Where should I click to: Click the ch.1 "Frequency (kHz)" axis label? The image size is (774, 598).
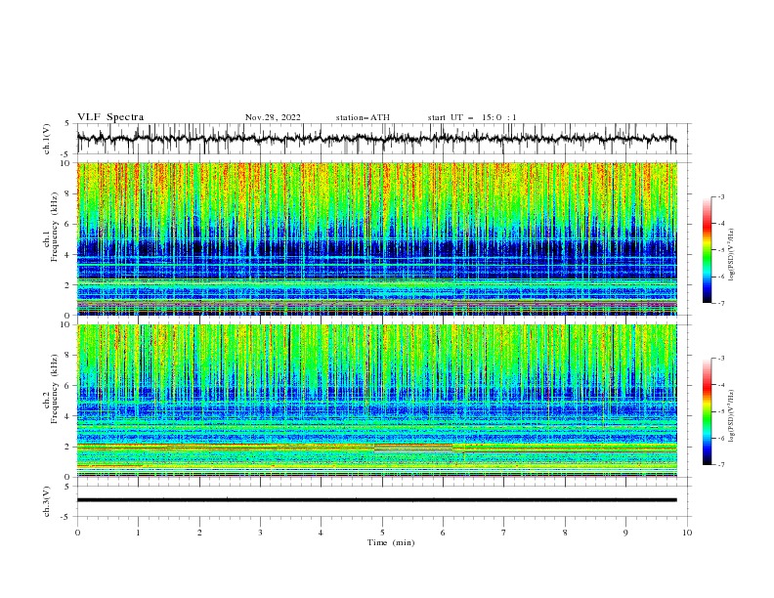coord(55,227)
